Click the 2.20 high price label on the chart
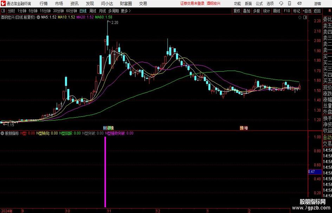332x213 pixels. pyautogui.click(x=115, y=23)
